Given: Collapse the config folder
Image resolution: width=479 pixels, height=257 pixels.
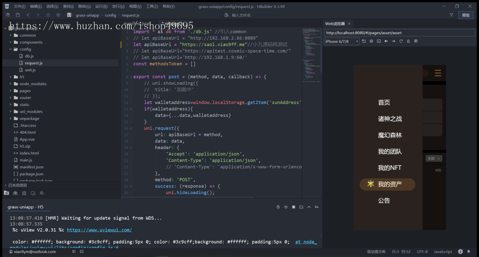Looking at the screenshot, I should [x=11, y=49].
